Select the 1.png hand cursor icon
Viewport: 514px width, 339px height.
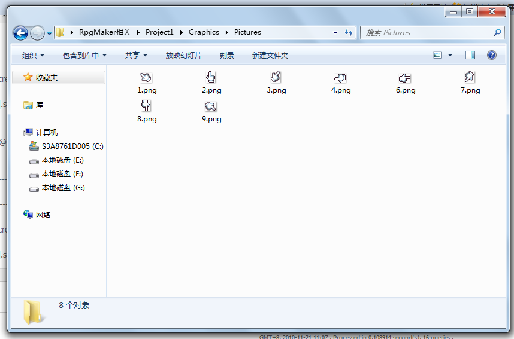click(x=146, y=77)
